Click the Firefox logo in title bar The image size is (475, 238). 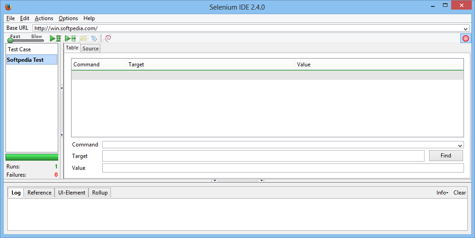pyautogui.click(x=8, y=7)
